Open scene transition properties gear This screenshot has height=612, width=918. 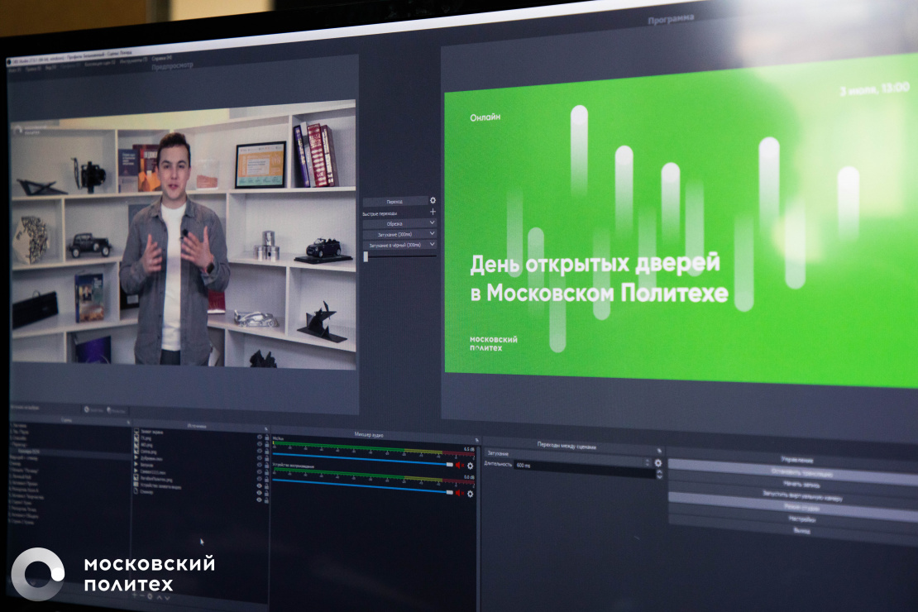[658, 463]
